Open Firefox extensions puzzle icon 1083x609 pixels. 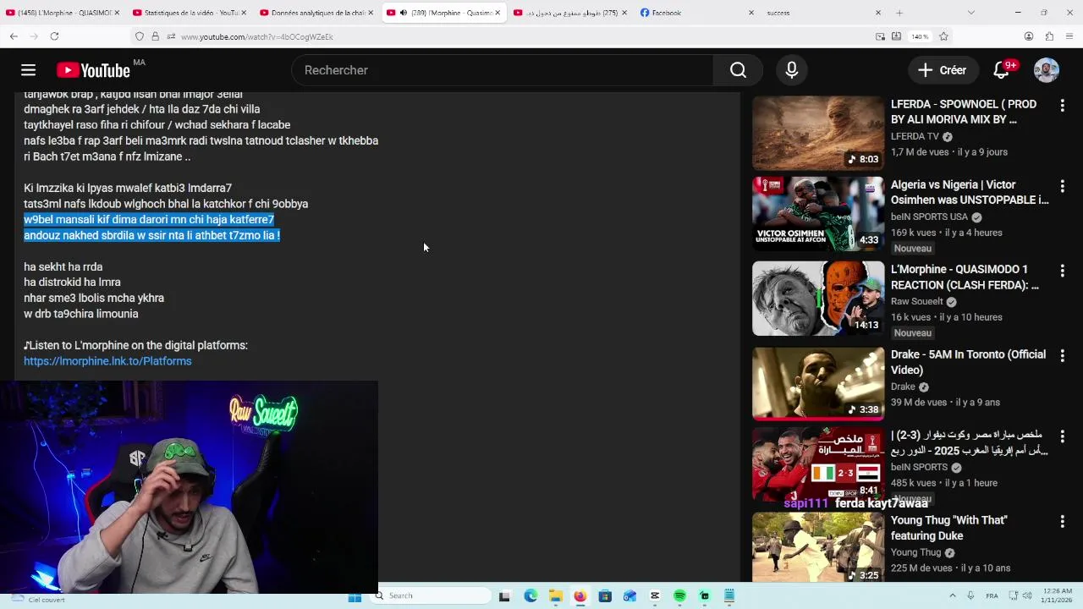pos(1049,36)
